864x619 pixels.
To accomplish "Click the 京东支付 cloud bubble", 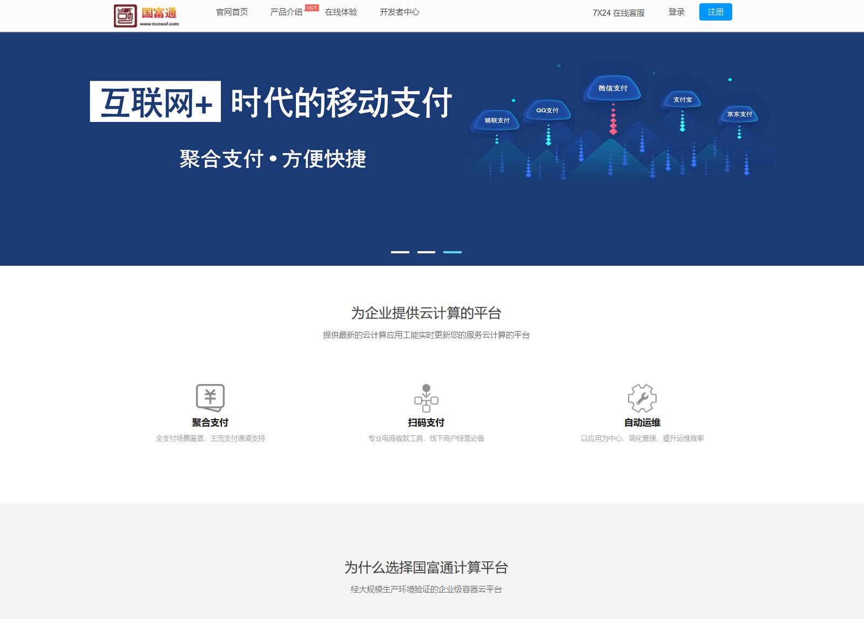I will click(739, 115).
